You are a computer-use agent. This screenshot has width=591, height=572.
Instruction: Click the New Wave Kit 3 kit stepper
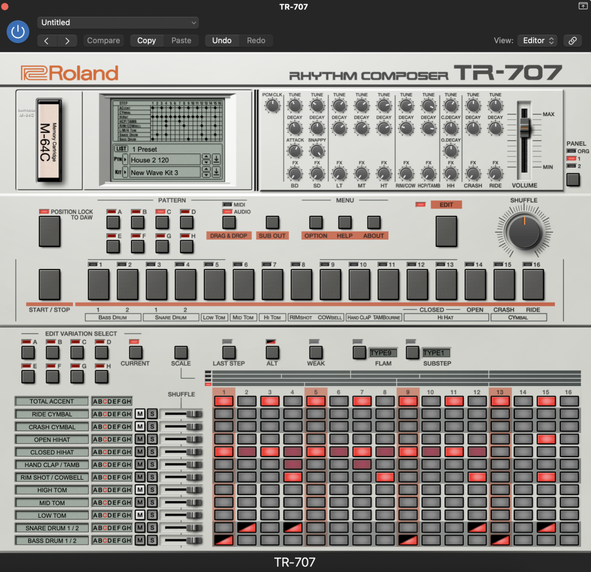[206, 173]
